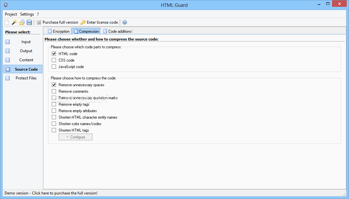The height and width of the screenshot is (199, 349).
Task: Click the shopping cart icon
Action: pyautogui.click(x=39, y=22)
